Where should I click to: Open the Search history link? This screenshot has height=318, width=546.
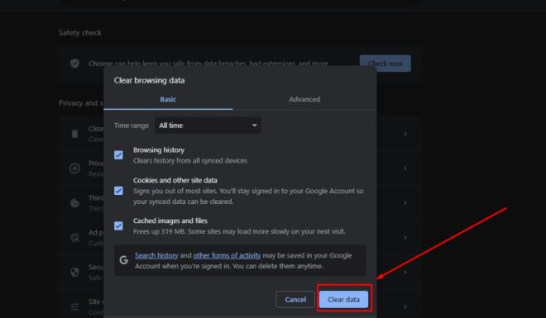point(156,255)
